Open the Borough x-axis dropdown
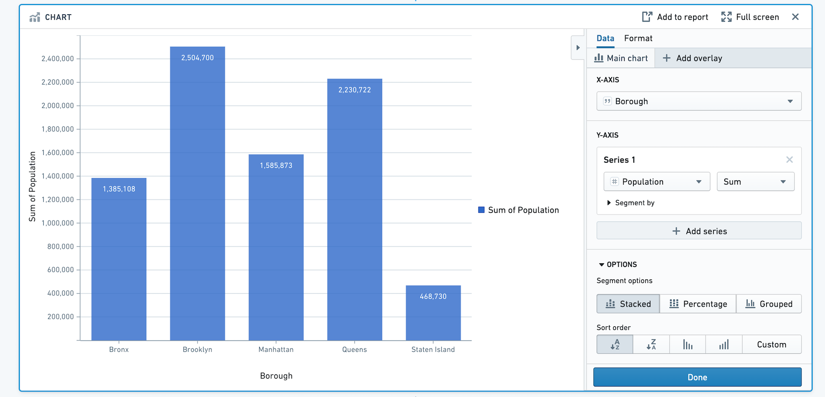825x397 pixels. tap(699, 101)
